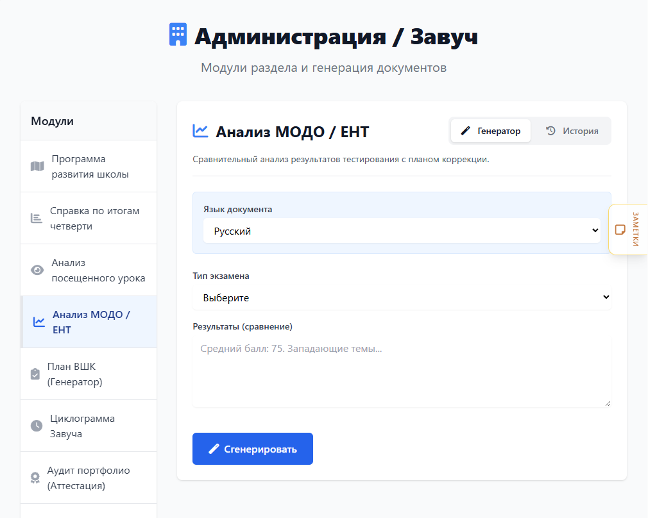Click the Сравнительный анализ результатов description text
Image resolution: width=648 pixels, height=518 pixels.
click(341, 160)
